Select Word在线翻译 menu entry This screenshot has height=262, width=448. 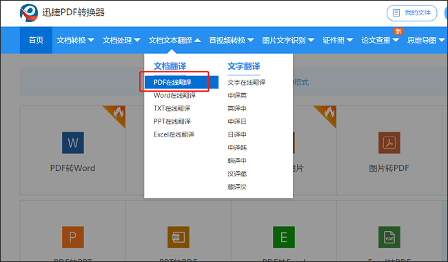(x=174, y=95)
